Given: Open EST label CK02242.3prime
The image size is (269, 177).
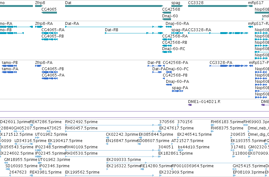Looking at the screenshot, I should point(122,134).
